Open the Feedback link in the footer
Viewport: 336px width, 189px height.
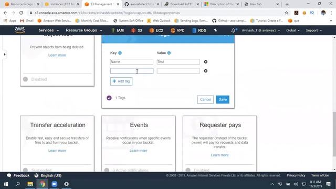coord(18,175)
